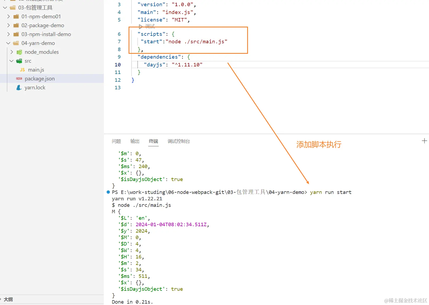Collapse the src folder chevron

[x=12, y=61]
